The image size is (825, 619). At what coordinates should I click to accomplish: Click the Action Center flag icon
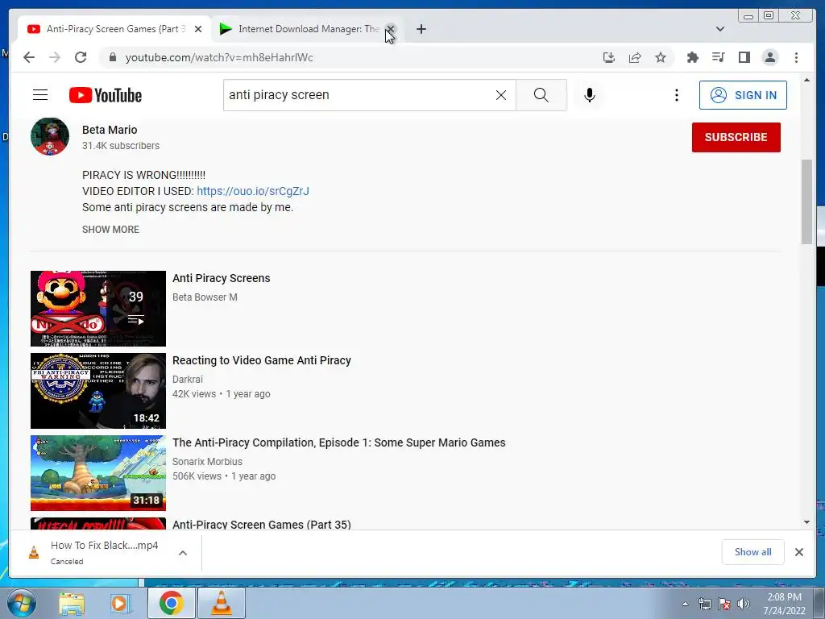click(x=724, y=604)
